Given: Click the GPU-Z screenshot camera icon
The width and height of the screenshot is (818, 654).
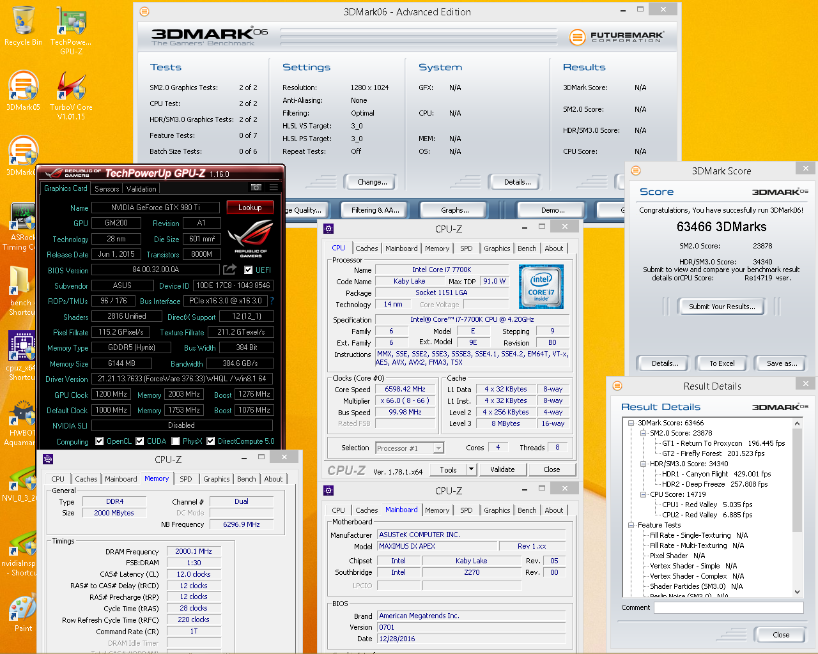Looking at the screenshot, I should pos(256,188).
